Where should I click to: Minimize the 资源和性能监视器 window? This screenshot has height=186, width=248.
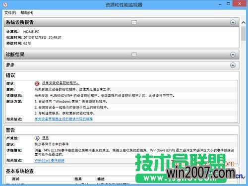coord(220,4)
